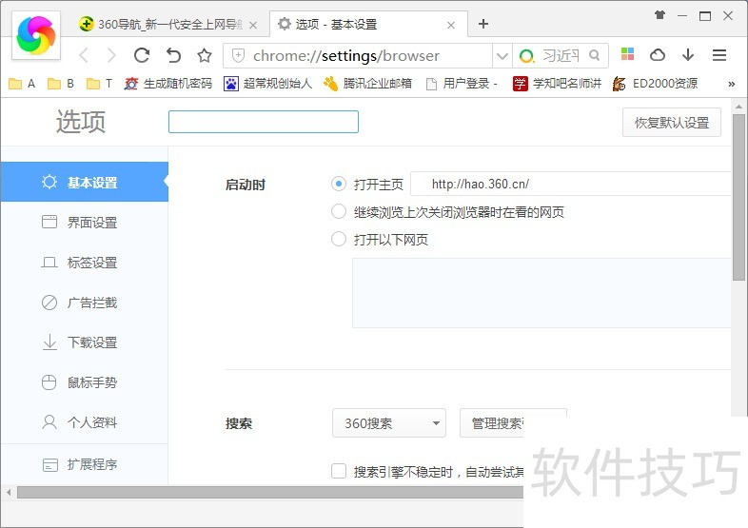The height and width of the screenshot is (528, 748).
Task: Select 继续浏览上次关闭浏览器时在看的网页 option
Action: click(339, 212)
